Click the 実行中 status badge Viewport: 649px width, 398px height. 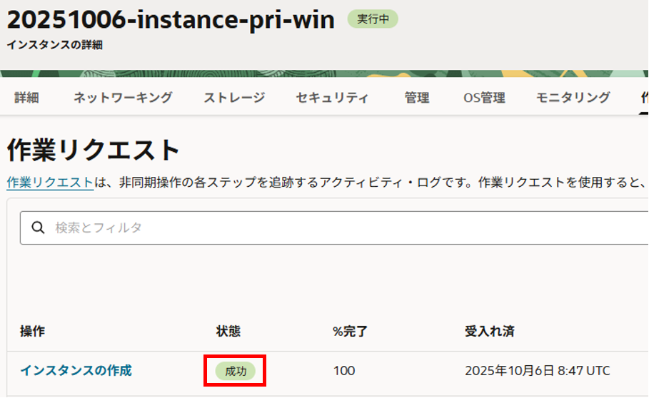click(373, 19)
